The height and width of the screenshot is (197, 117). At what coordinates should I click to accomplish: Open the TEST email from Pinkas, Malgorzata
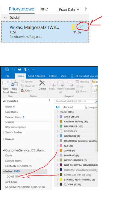pyautogui.click(x=45, y=32)
